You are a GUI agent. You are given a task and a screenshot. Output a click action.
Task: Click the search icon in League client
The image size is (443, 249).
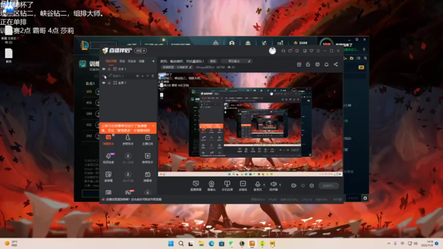365,58
